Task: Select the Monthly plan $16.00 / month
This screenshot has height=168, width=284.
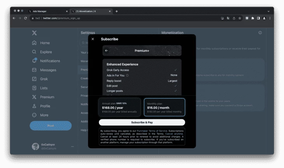Action: (x=165, y=107)
